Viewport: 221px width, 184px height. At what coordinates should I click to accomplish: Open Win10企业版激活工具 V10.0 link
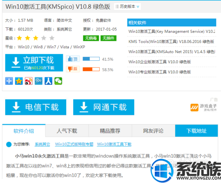[x=160, y=62]
